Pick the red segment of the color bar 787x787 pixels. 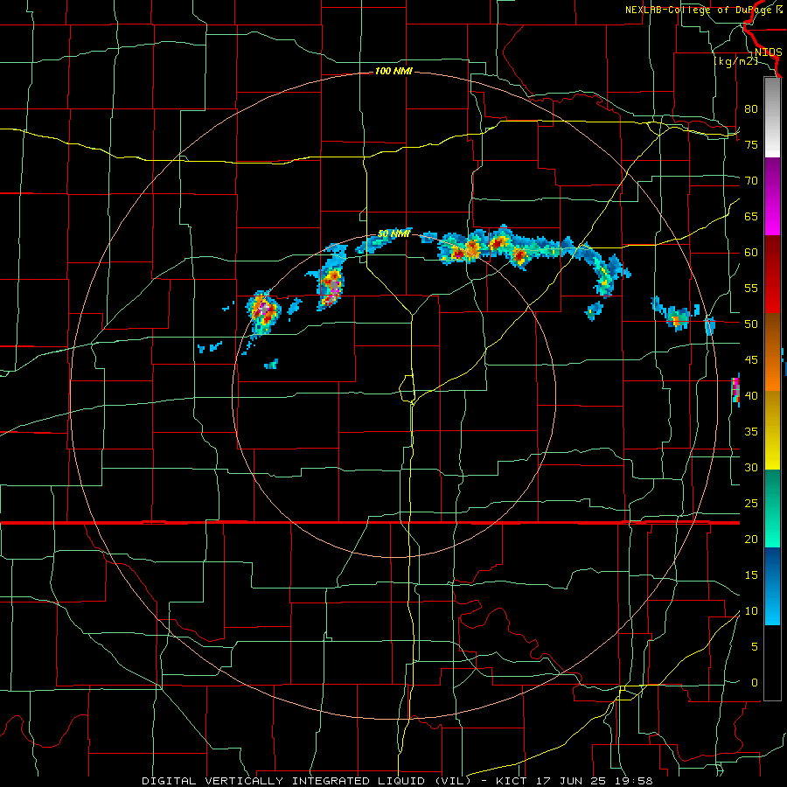click(x=772, y=274)
